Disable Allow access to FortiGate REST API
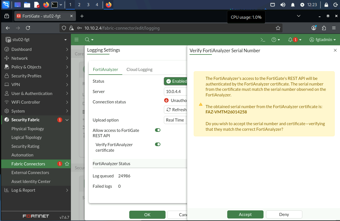 [x=158, y=130]
